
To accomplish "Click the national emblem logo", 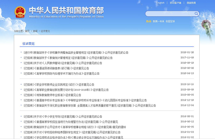I will coord(20,12).
